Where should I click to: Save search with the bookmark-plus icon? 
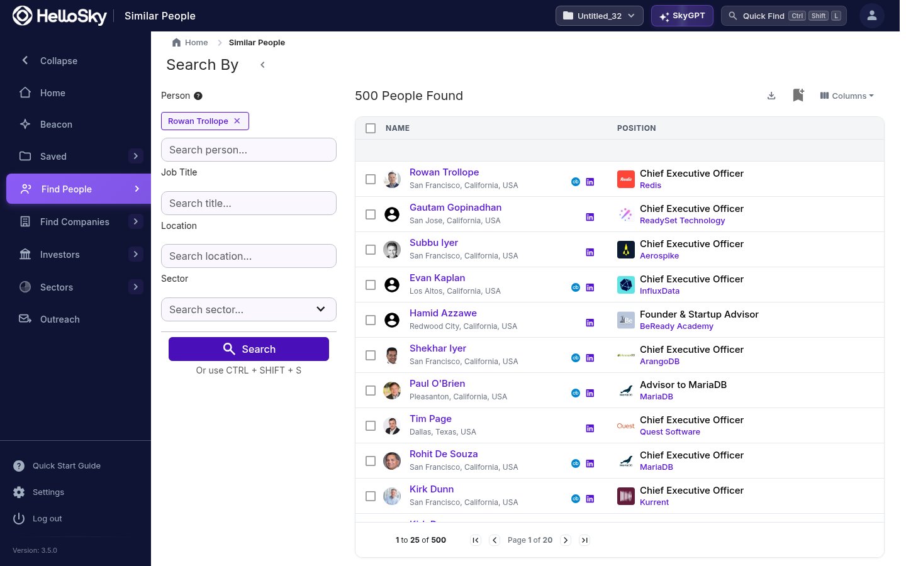point(798,95)
